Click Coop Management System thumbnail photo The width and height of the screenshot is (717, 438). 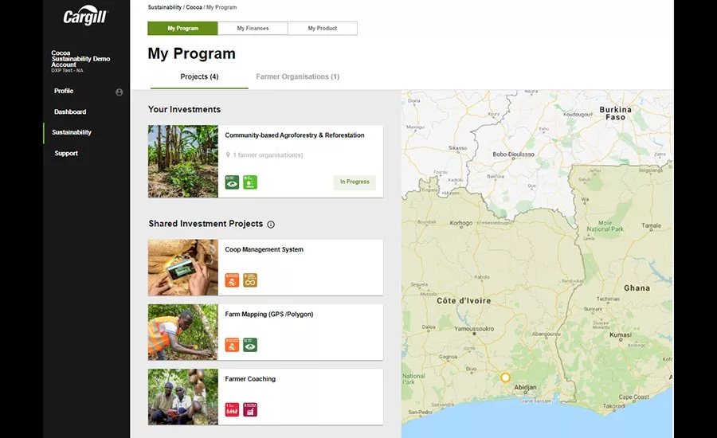click(x=183, y=268)
